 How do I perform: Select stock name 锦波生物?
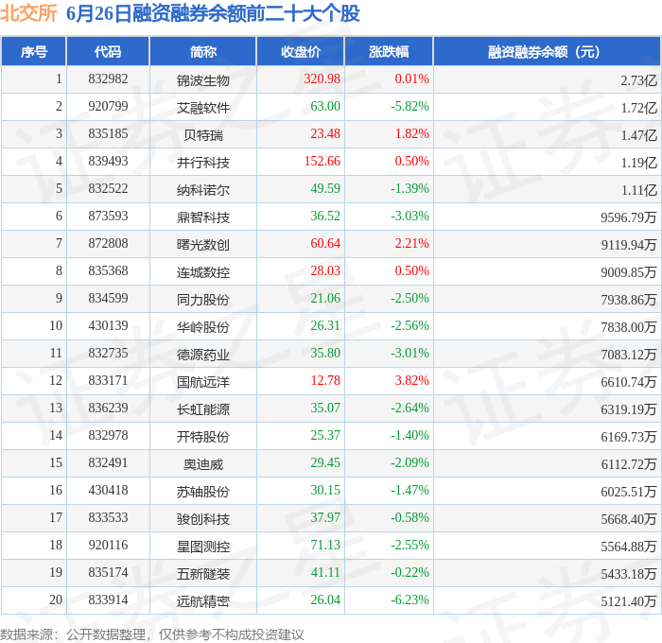(203, 80)
